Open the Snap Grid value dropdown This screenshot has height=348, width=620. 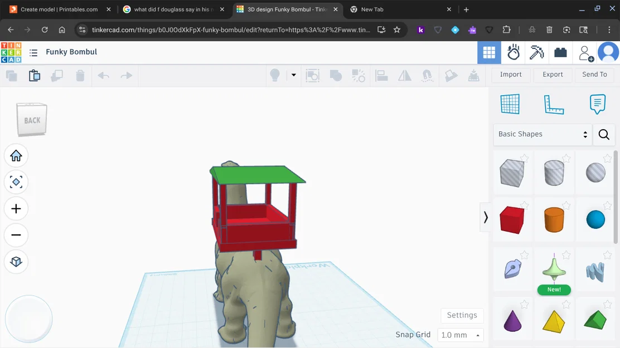[x=461, y=335]
